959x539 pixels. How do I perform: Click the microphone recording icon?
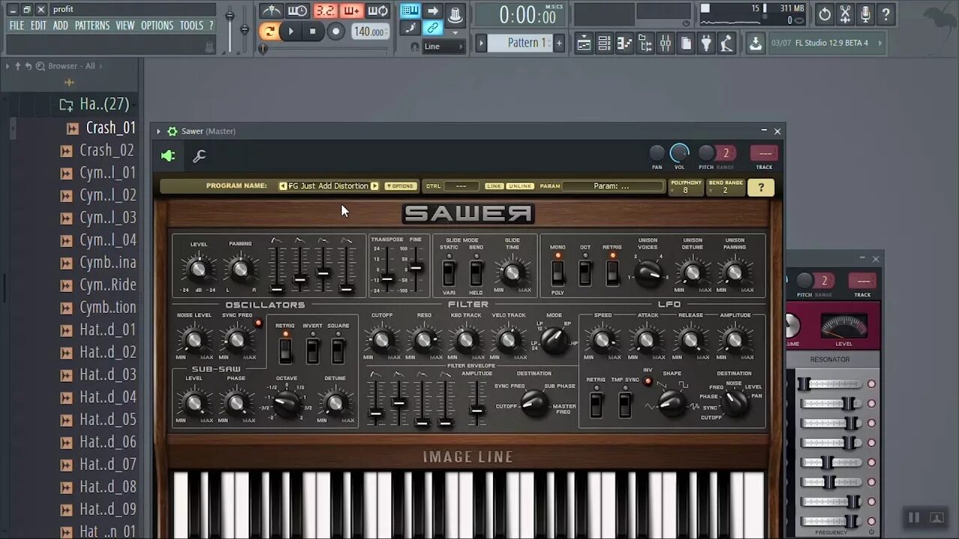pos(865,13)
